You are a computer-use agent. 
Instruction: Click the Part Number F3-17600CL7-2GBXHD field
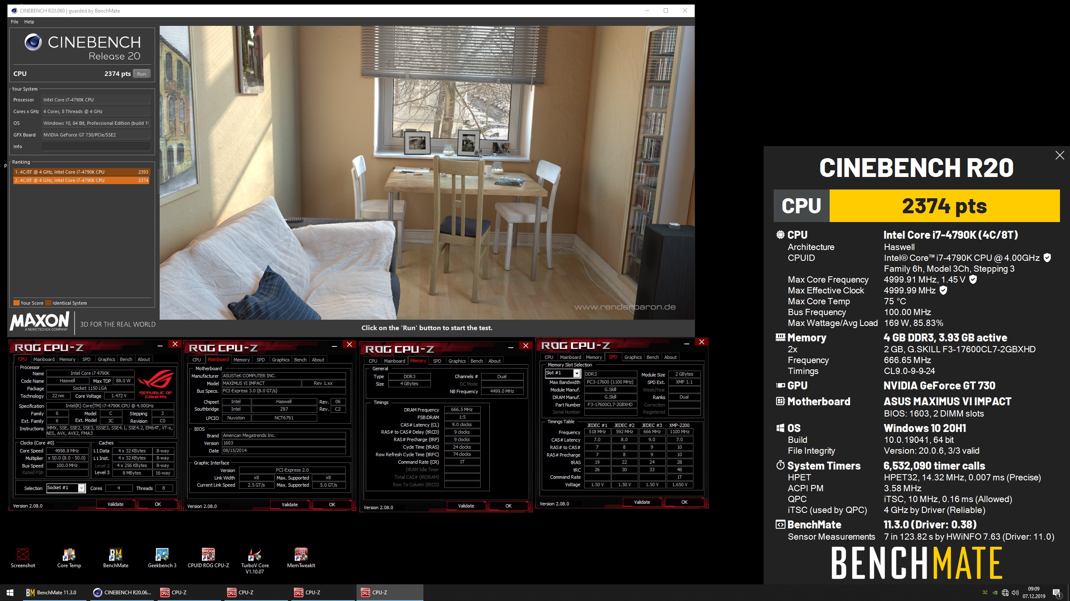[x=610, y=405]
